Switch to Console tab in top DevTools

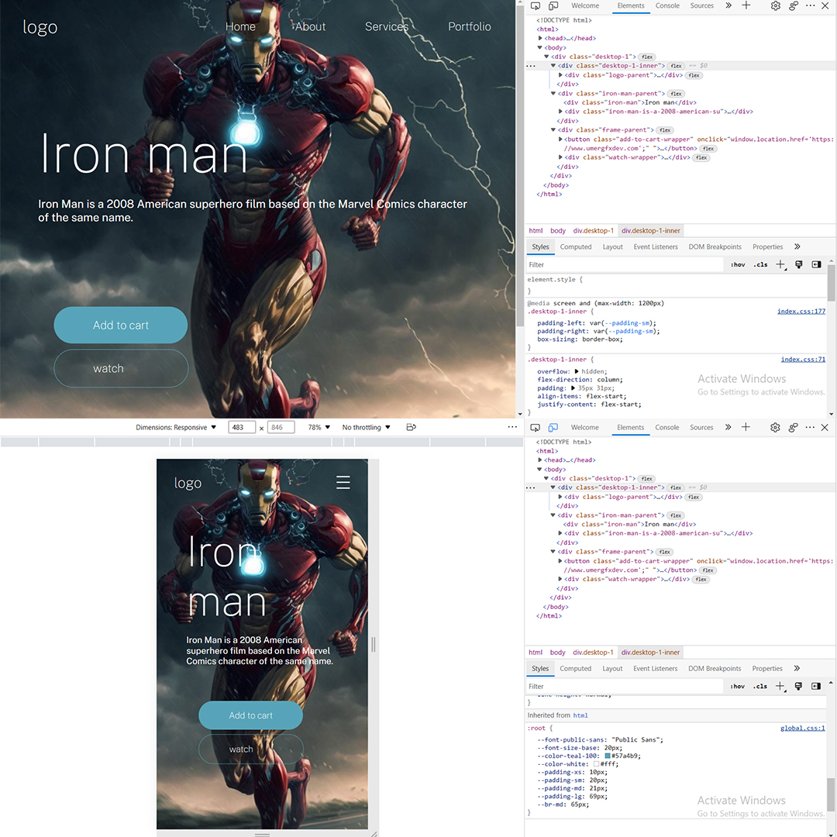(667, 6)
